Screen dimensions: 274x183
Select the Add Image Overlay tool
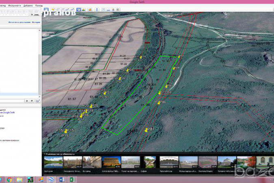[x=68, y=9]
